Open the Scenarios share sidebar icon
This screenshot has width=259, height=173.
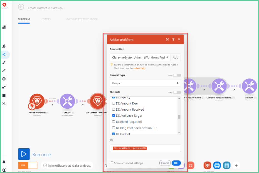(x=4, y=54)
